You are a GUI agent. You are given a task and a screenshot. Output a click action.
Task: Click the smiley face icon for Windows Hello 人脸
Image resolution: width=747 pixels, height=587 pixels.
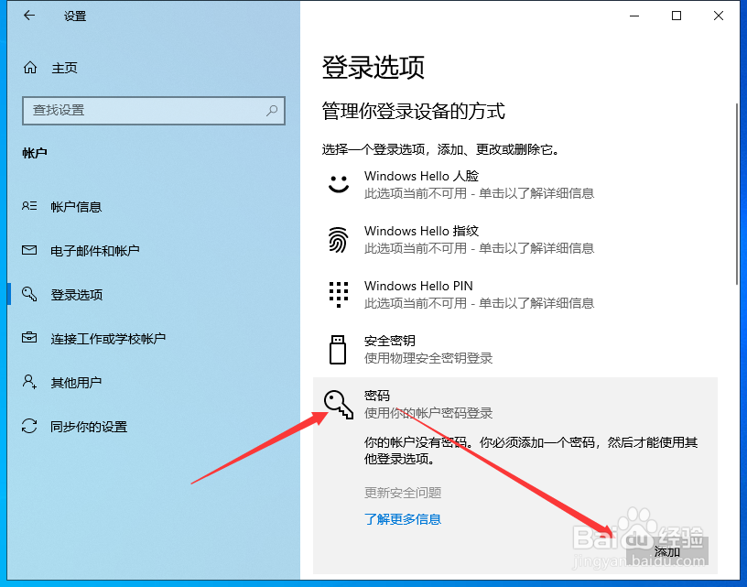pyautogui.click(x=339, y=184)
